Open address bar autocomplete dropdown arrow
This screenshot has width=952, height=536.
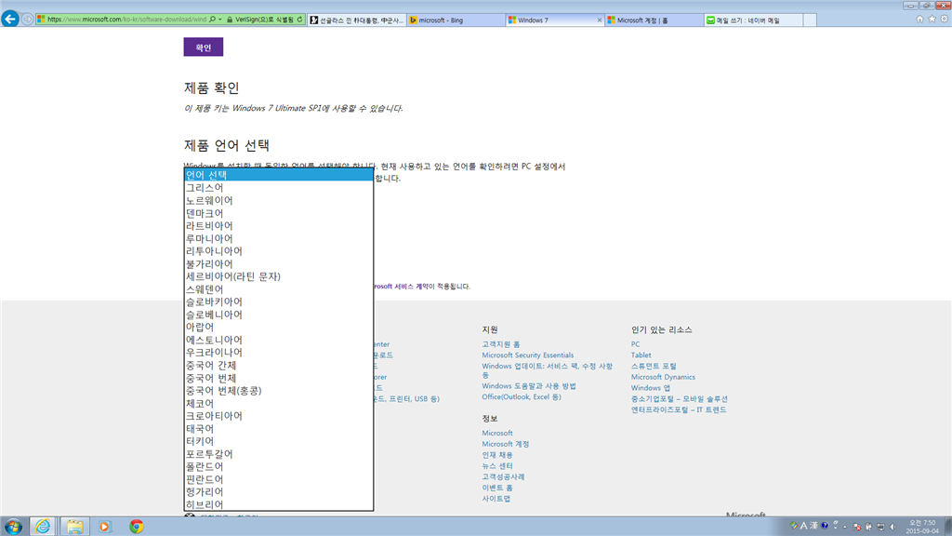click(219, 20)
